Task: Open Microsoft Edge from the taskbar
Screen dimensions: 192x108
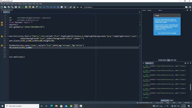Action: [51, 106]
